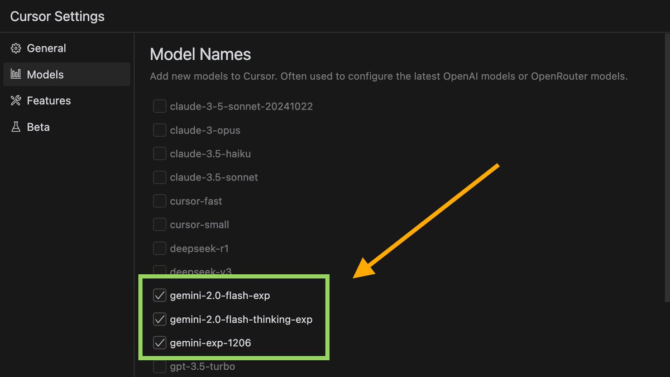The width and height of the screenshot is (670, 377).
Task: Enable the deepseek-v3 model
Action: coord(159,271)
